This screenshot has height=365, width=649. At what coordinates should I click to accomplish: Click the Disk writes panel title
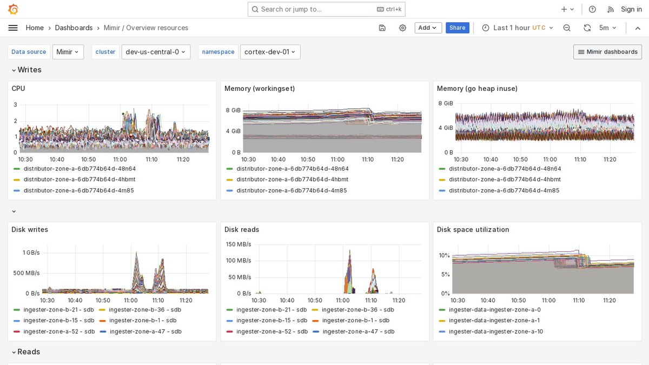(30, 230)
